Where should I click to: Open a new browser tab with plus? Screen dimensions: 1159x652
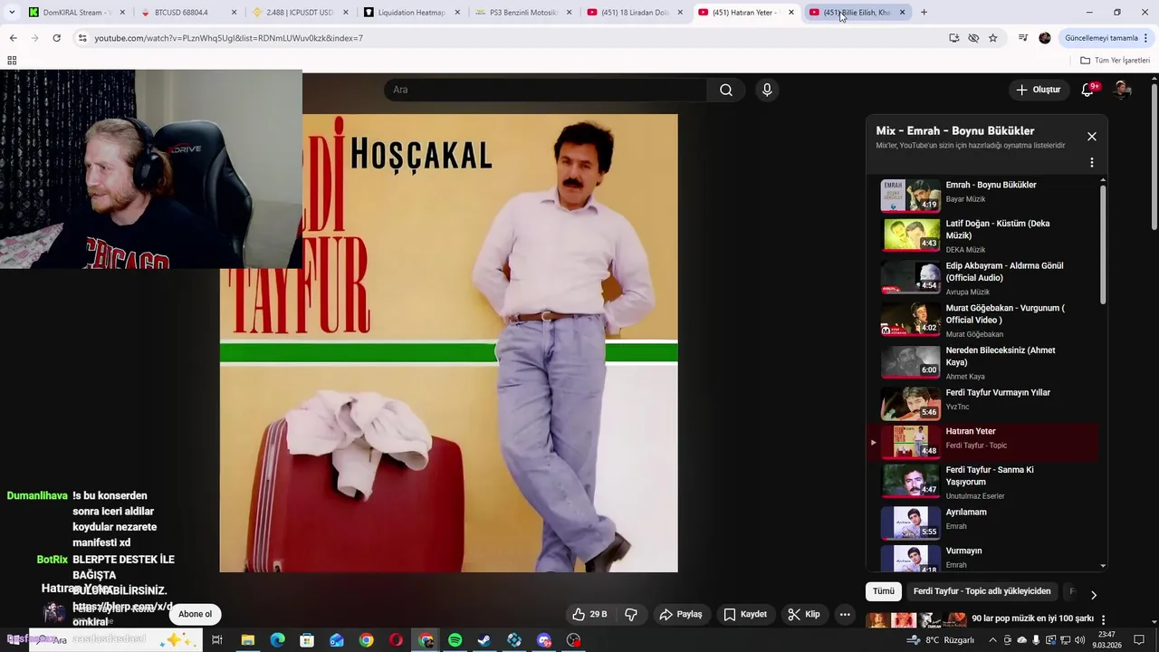tap(924, 13)
